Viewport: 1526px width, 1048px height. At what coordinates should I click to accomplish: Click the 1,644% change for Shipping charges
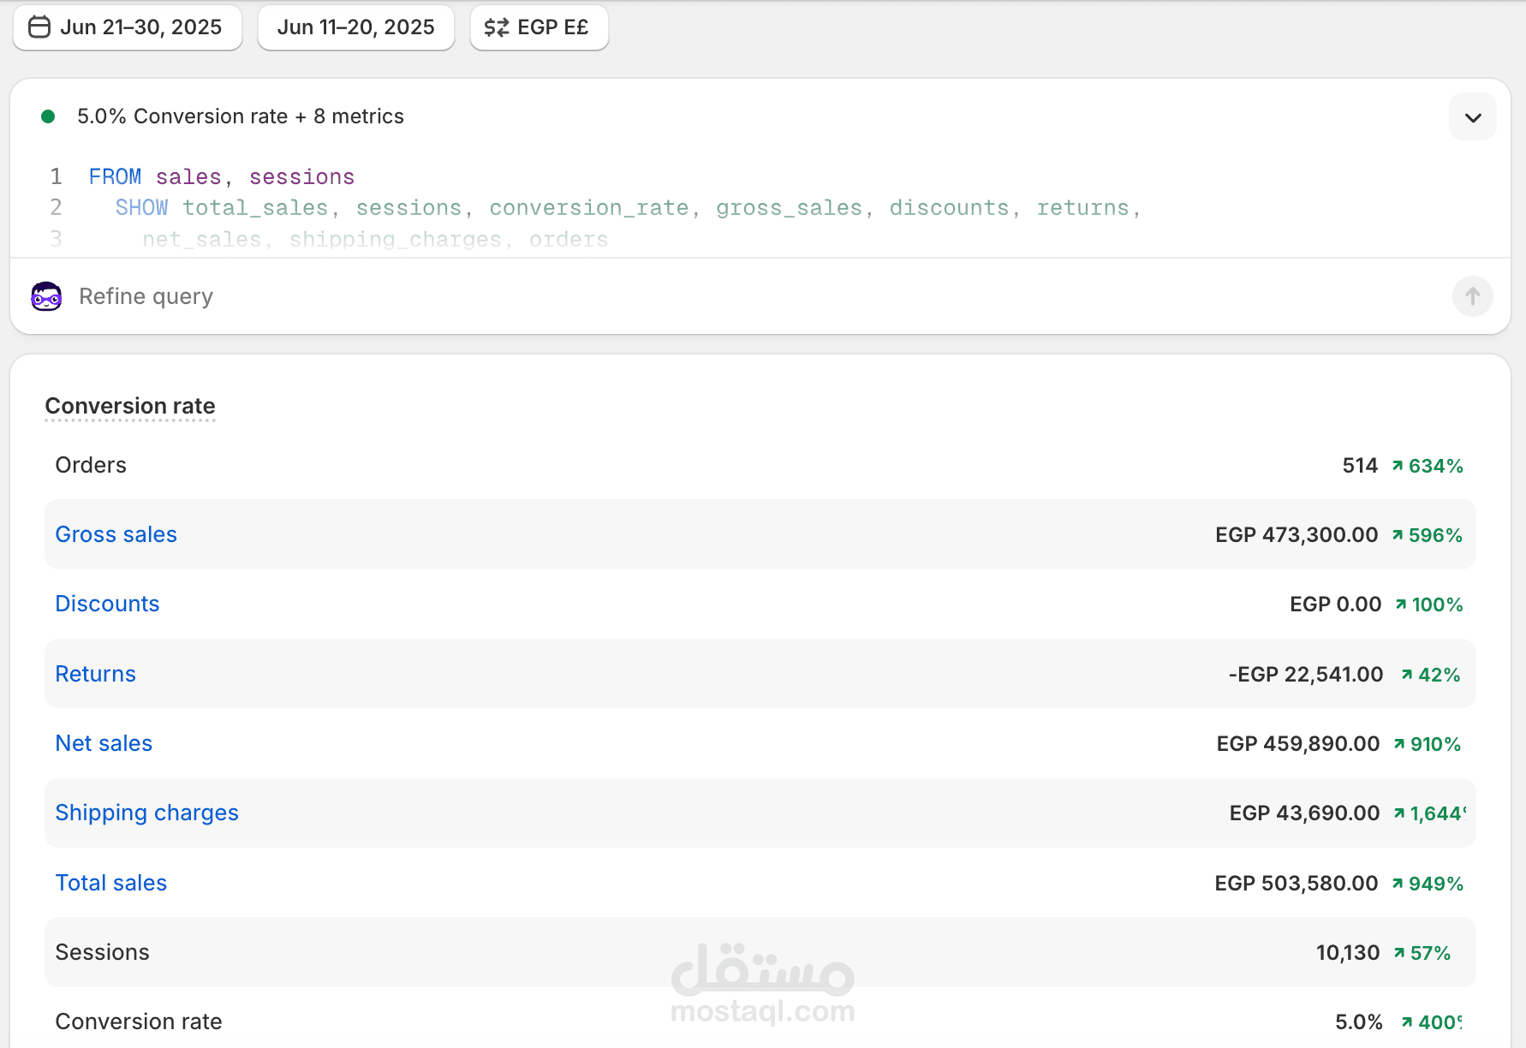(x=1429, y=813)
